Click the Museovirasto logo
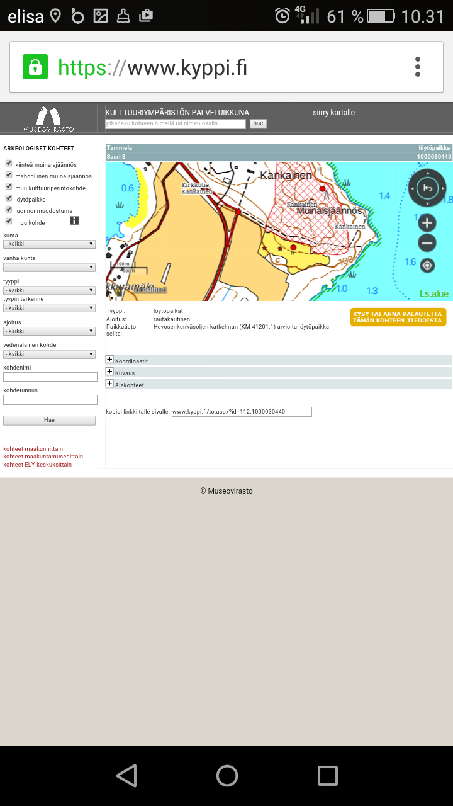This screenshot has width=453, height=806. point(49,119)
